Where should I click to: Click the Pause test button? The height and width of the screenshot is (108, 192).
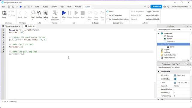(x=70, y=13)
